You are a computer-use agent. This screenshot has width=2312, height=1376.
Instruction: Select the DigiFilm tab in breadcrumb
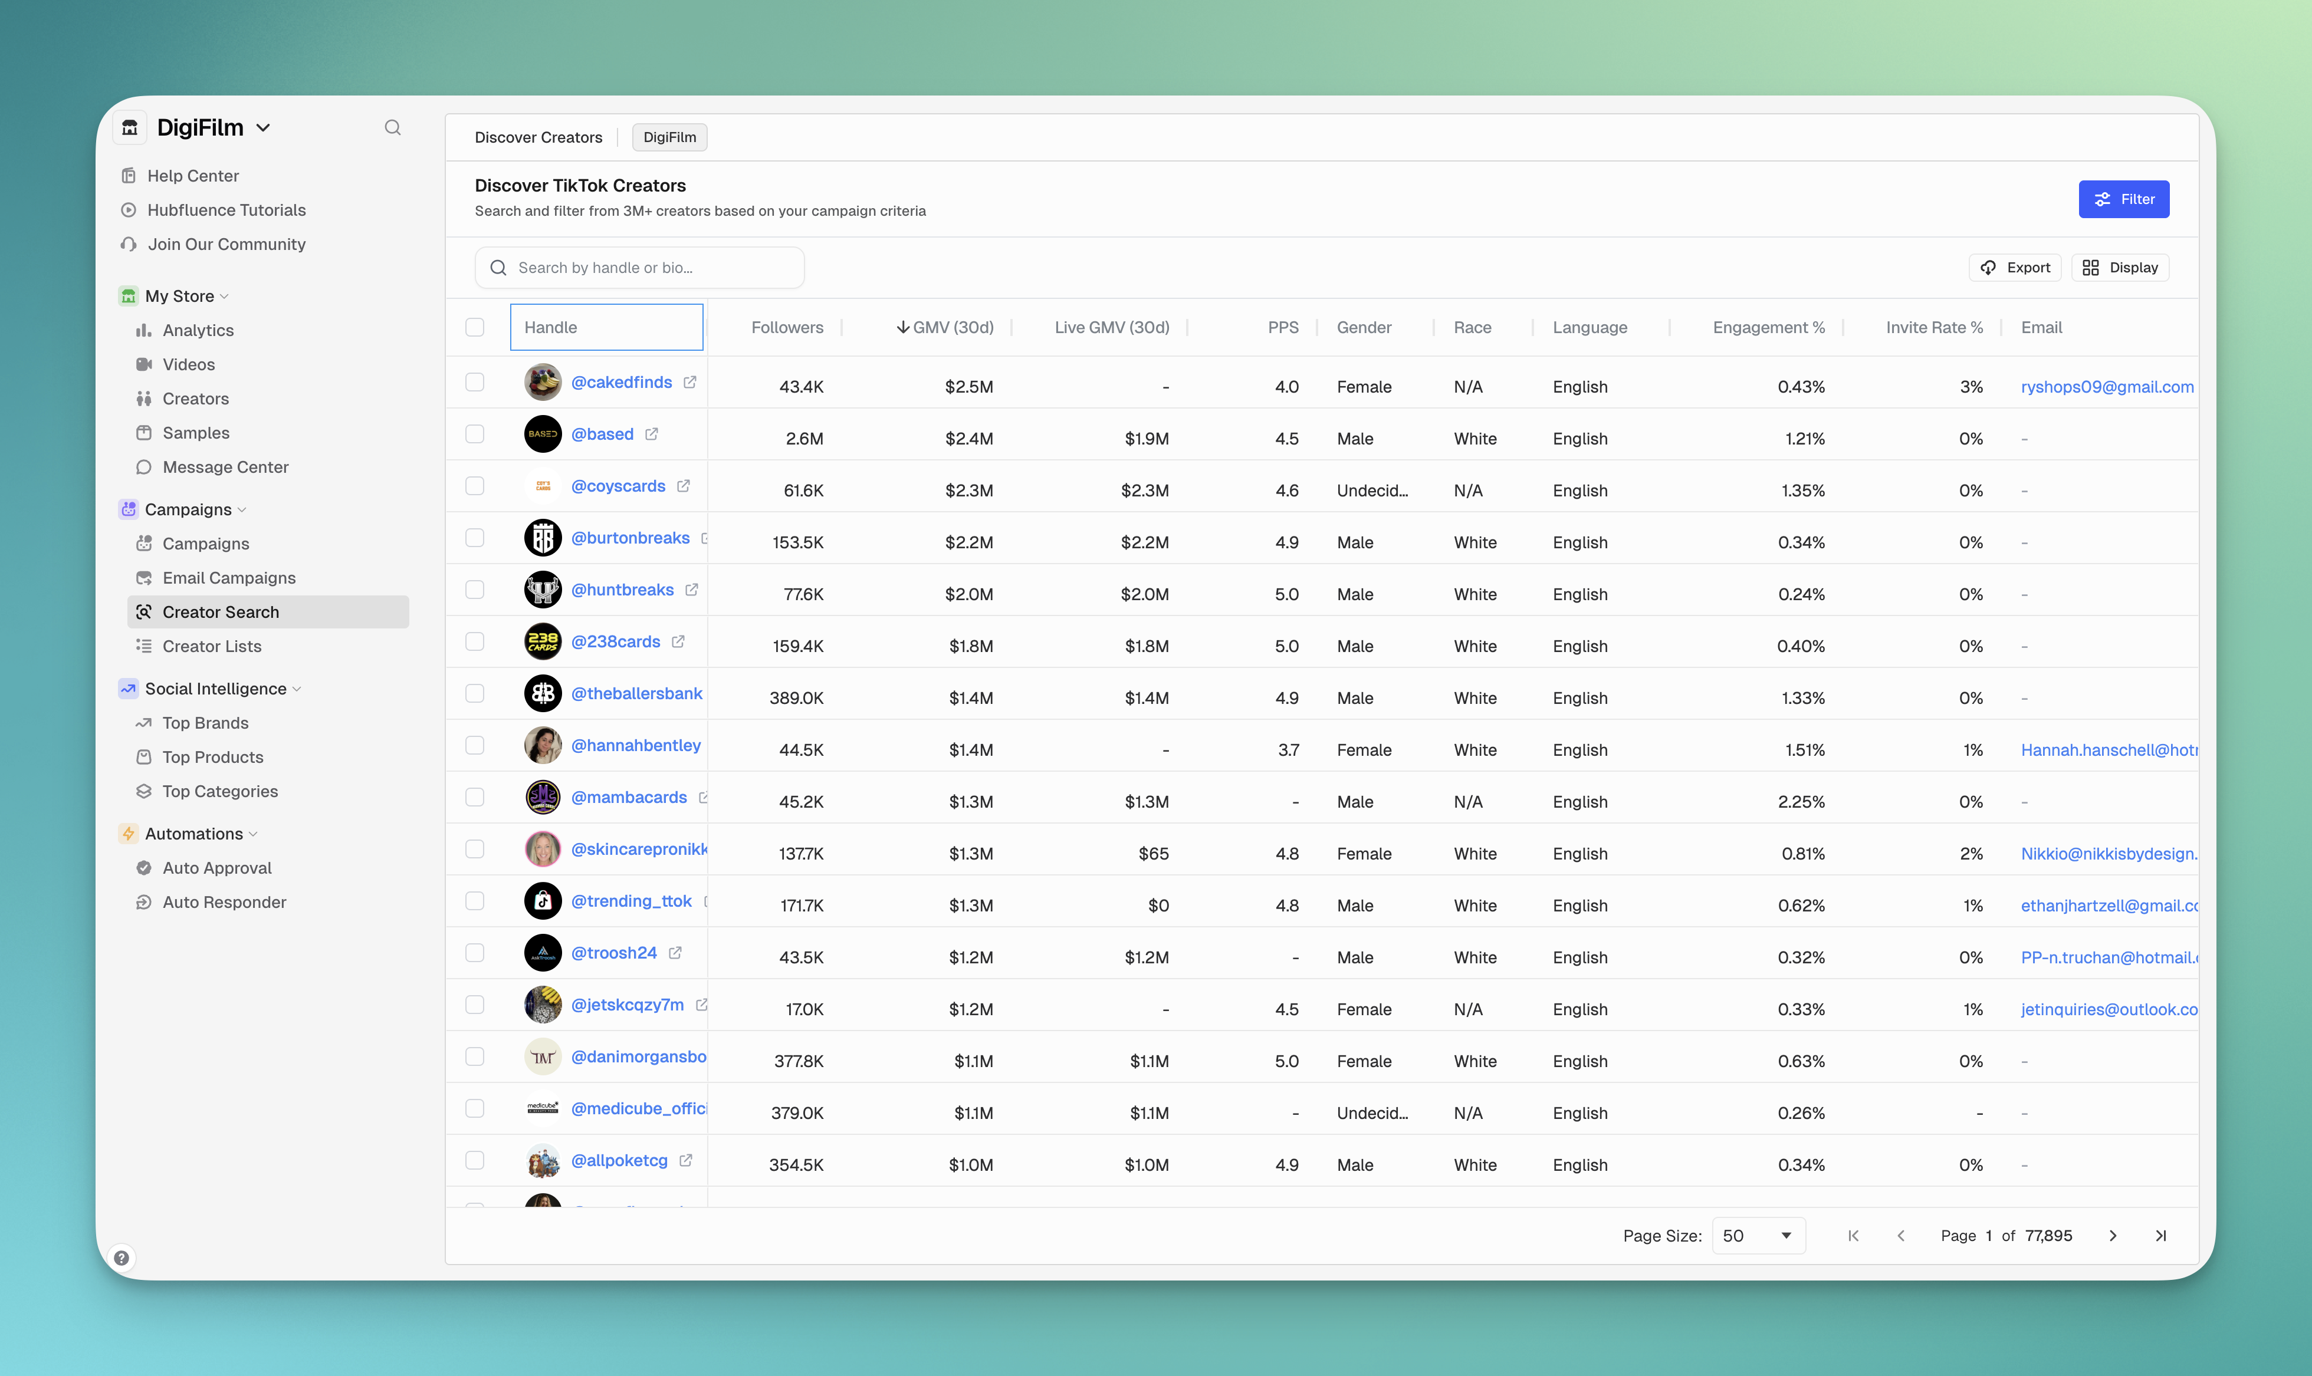coord(669,136)
